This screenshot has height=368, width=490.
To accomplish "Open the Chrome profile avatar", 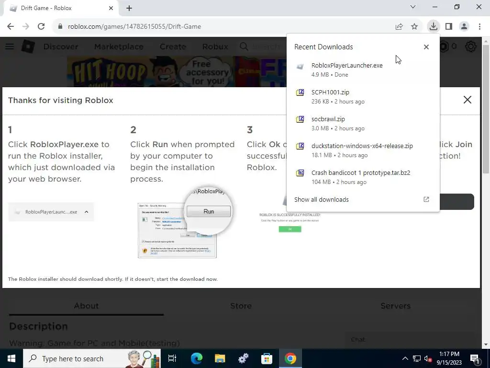I will pyautogui.click(x=464, y=27).
